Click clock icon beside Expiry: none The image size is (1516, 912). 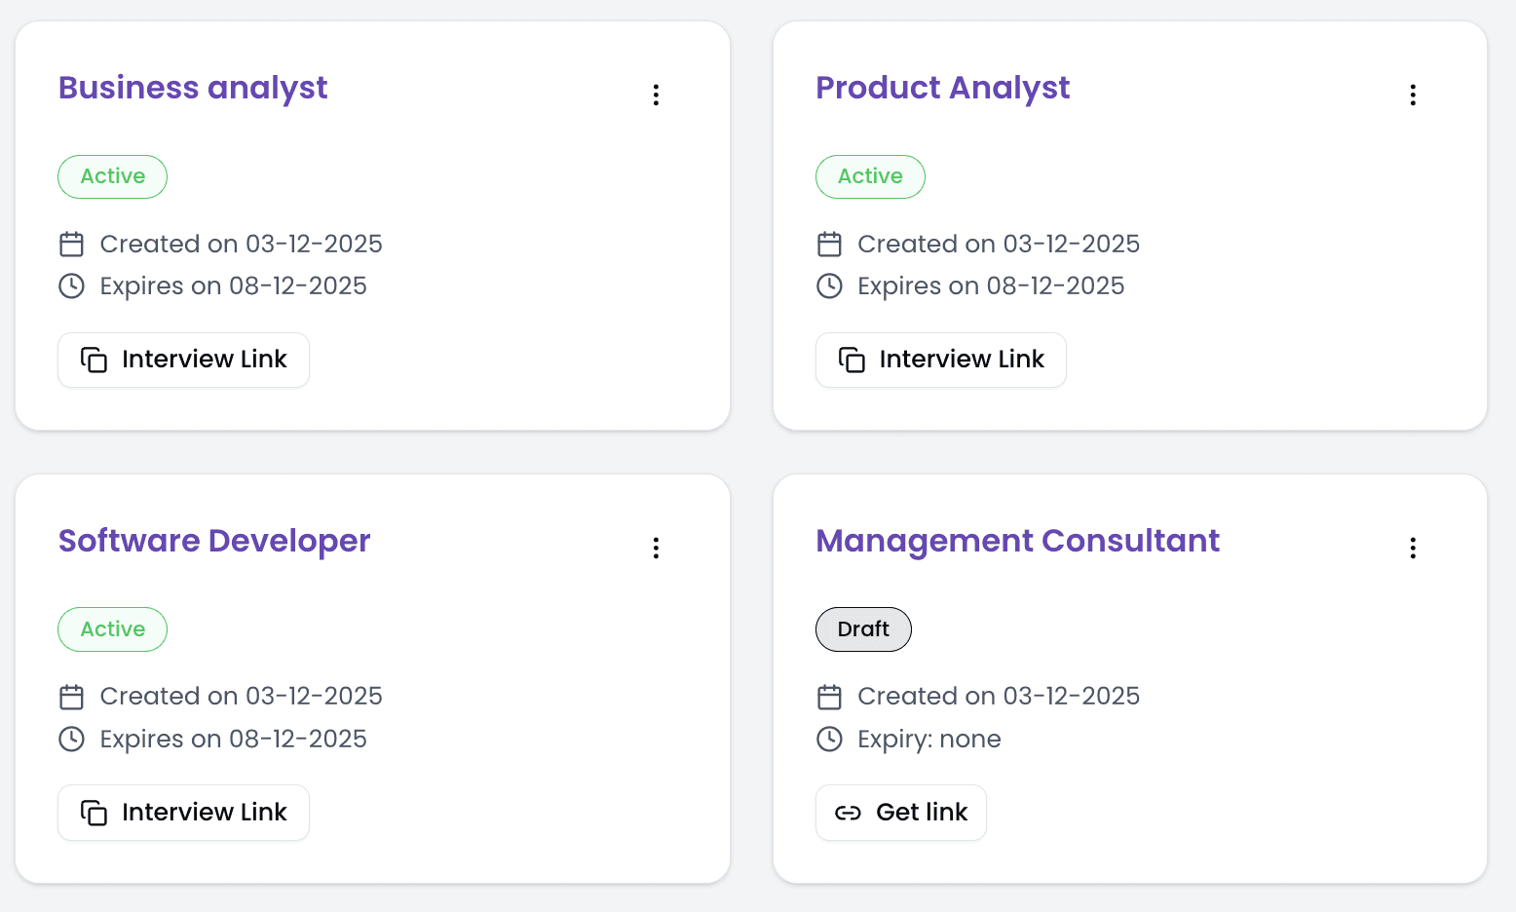tap(829, 739)
